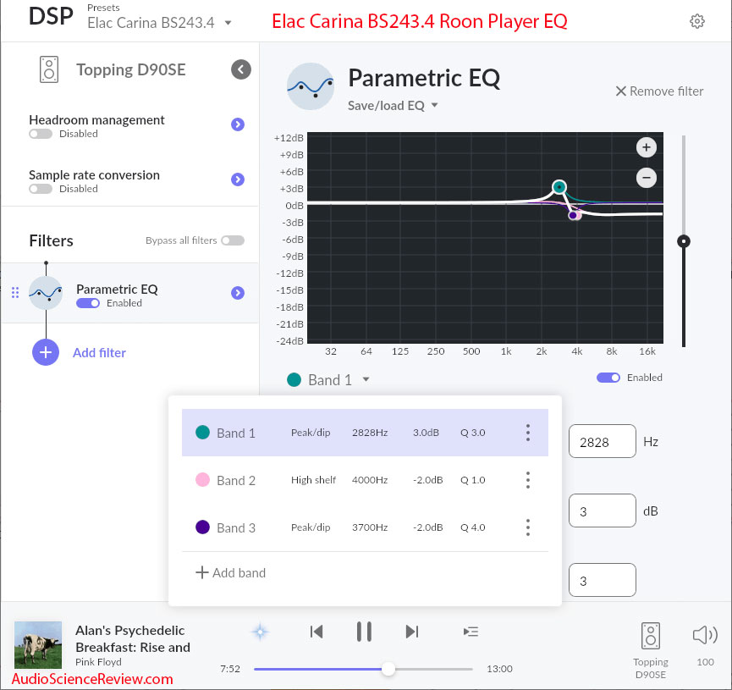Zoom out on the EQ graph
The image size is (732, 690).
[647, 178]
